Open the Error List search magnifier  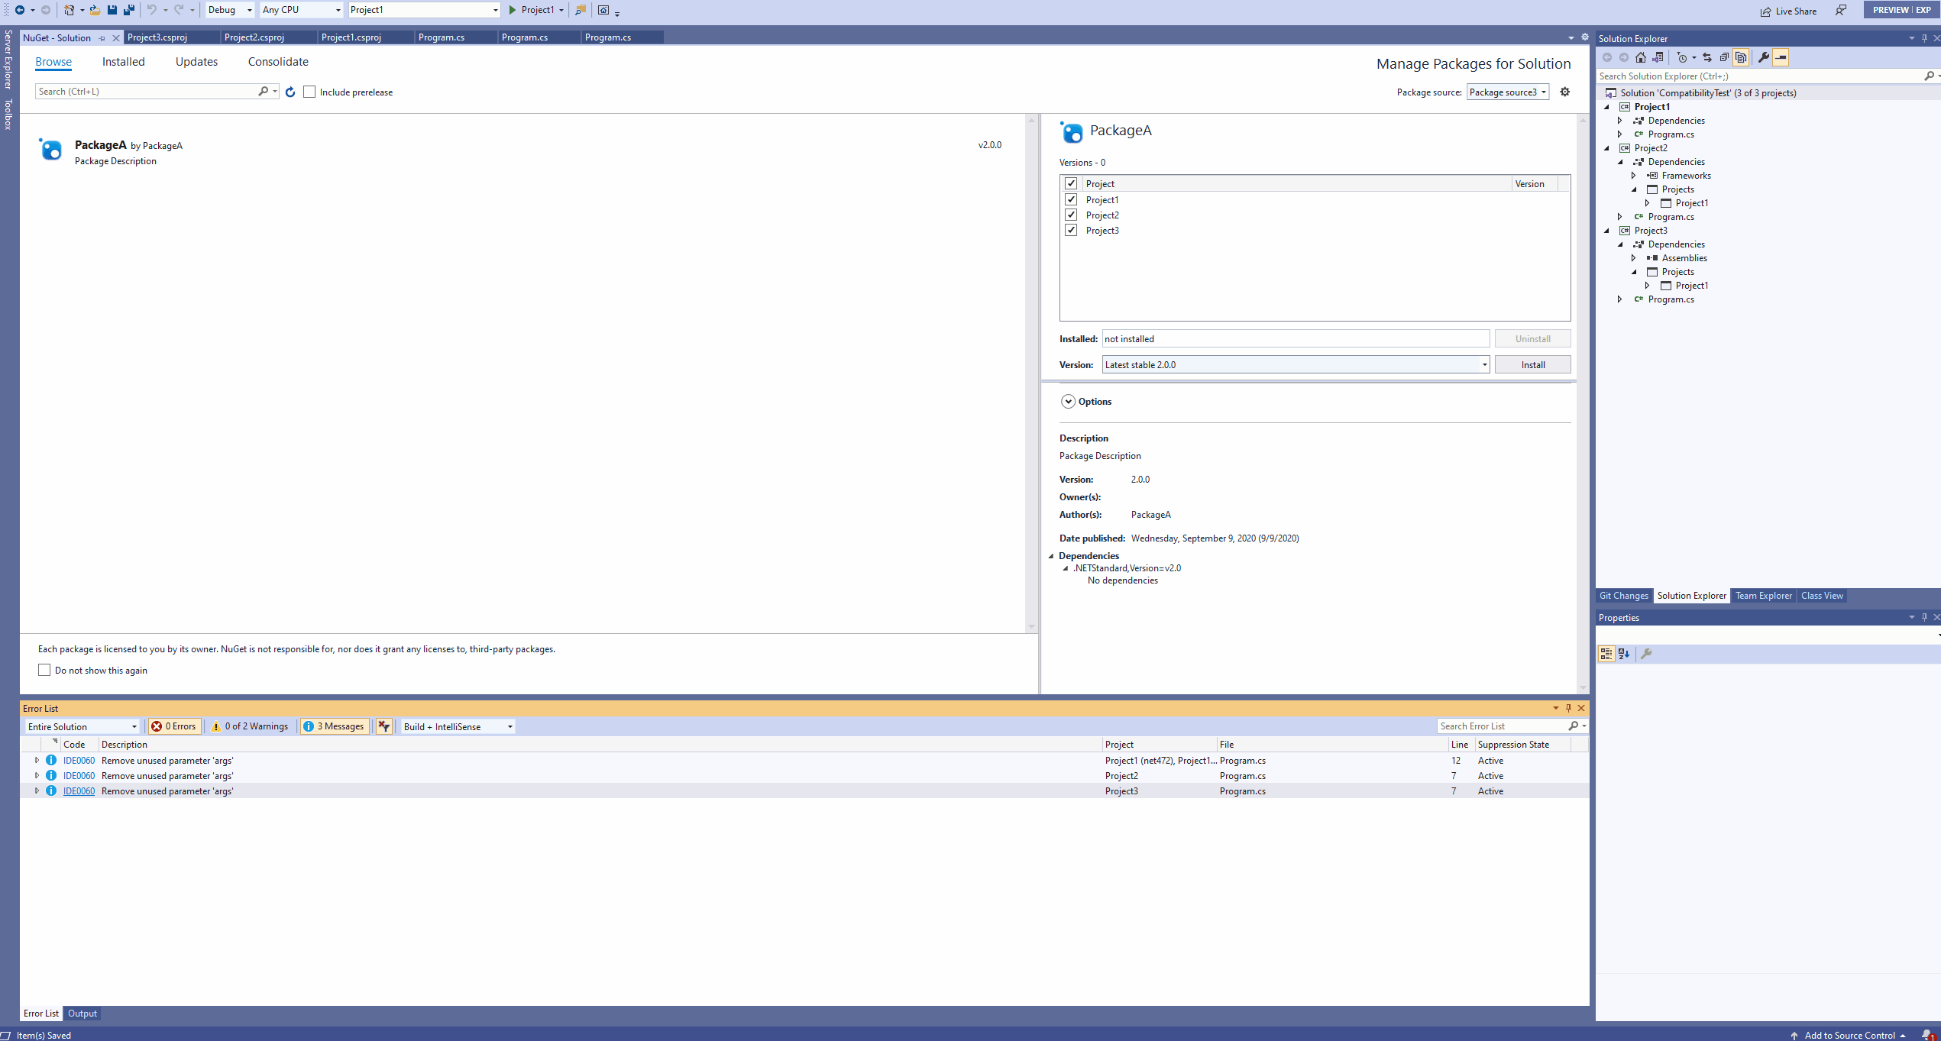1572,726
